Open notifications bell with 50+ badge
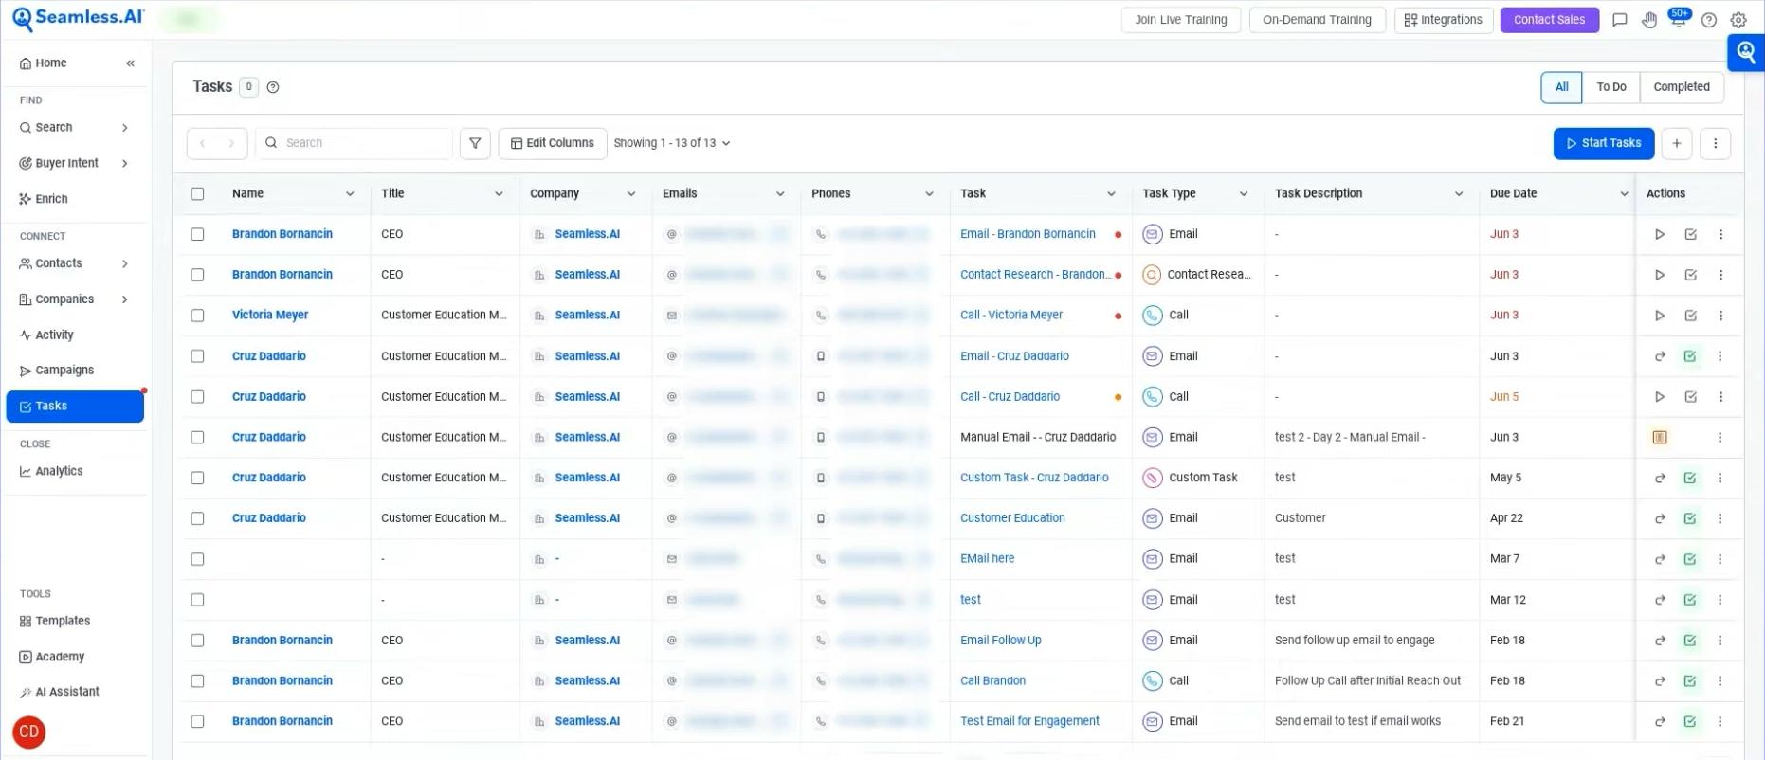 [x=1679, y=19]
